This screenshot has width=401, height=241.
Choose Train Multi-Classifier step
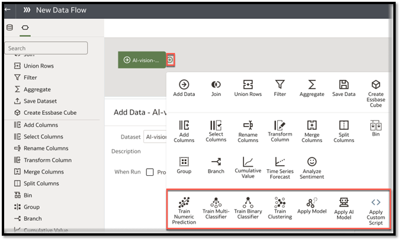[216, 208]
